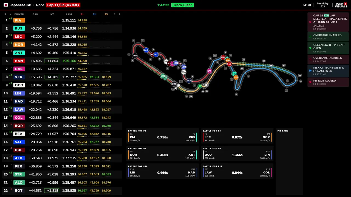This screenshot has width=351, height=197.
Task: Click the INT column header
Action: tap(52, 14)
